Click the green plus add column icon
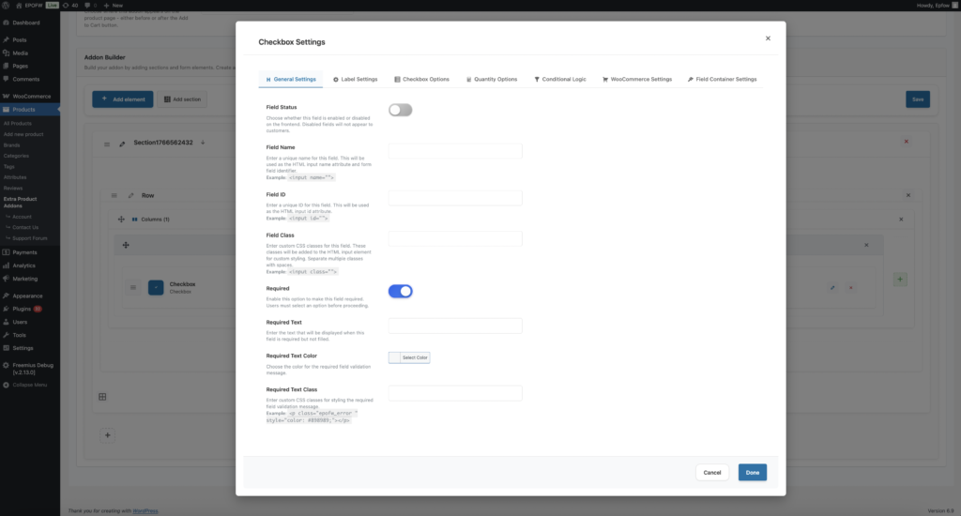 click(x=900, y=279)
